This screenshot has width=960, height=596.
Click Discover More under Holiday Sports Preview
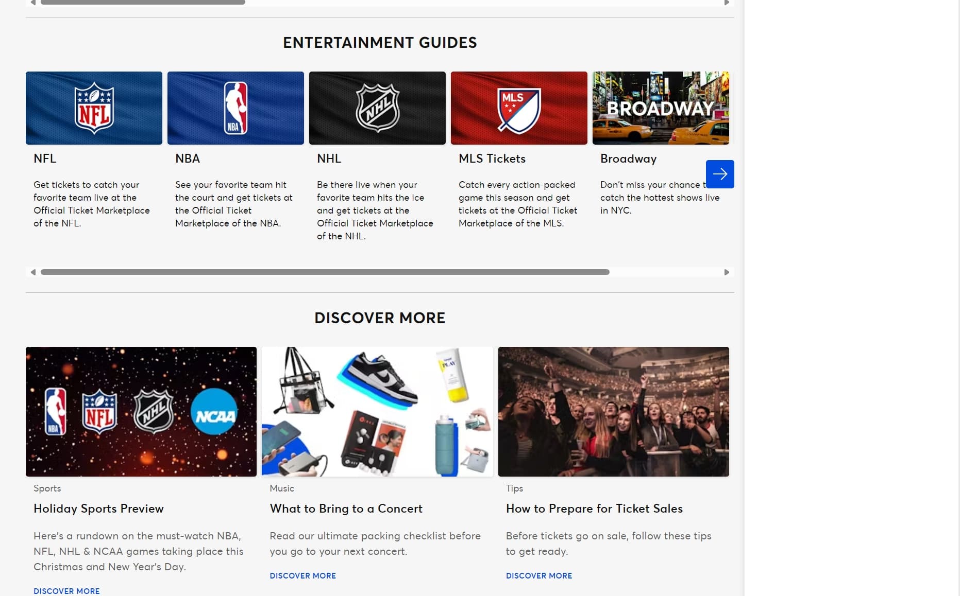click(x=66, y=591)
